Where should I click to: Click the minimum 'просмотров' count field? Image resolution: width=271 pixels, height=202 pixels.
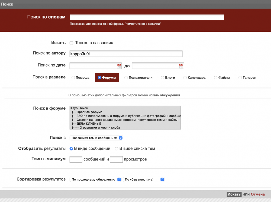click(x=116, y=159)
